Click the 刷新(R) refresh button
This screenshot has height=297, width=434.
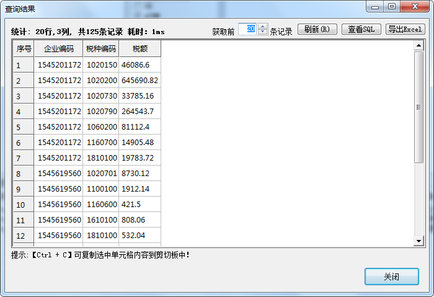tap(317, 29)
